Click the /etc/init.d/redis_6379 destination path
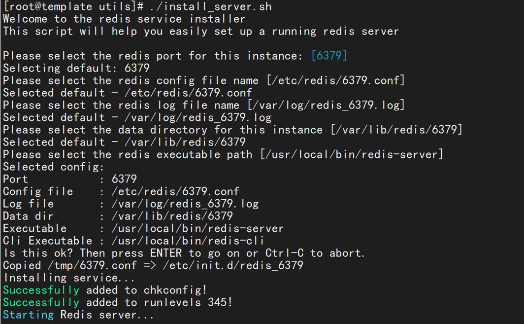The height and width of the screenshot is (324, 524). (x=233, y=265)
